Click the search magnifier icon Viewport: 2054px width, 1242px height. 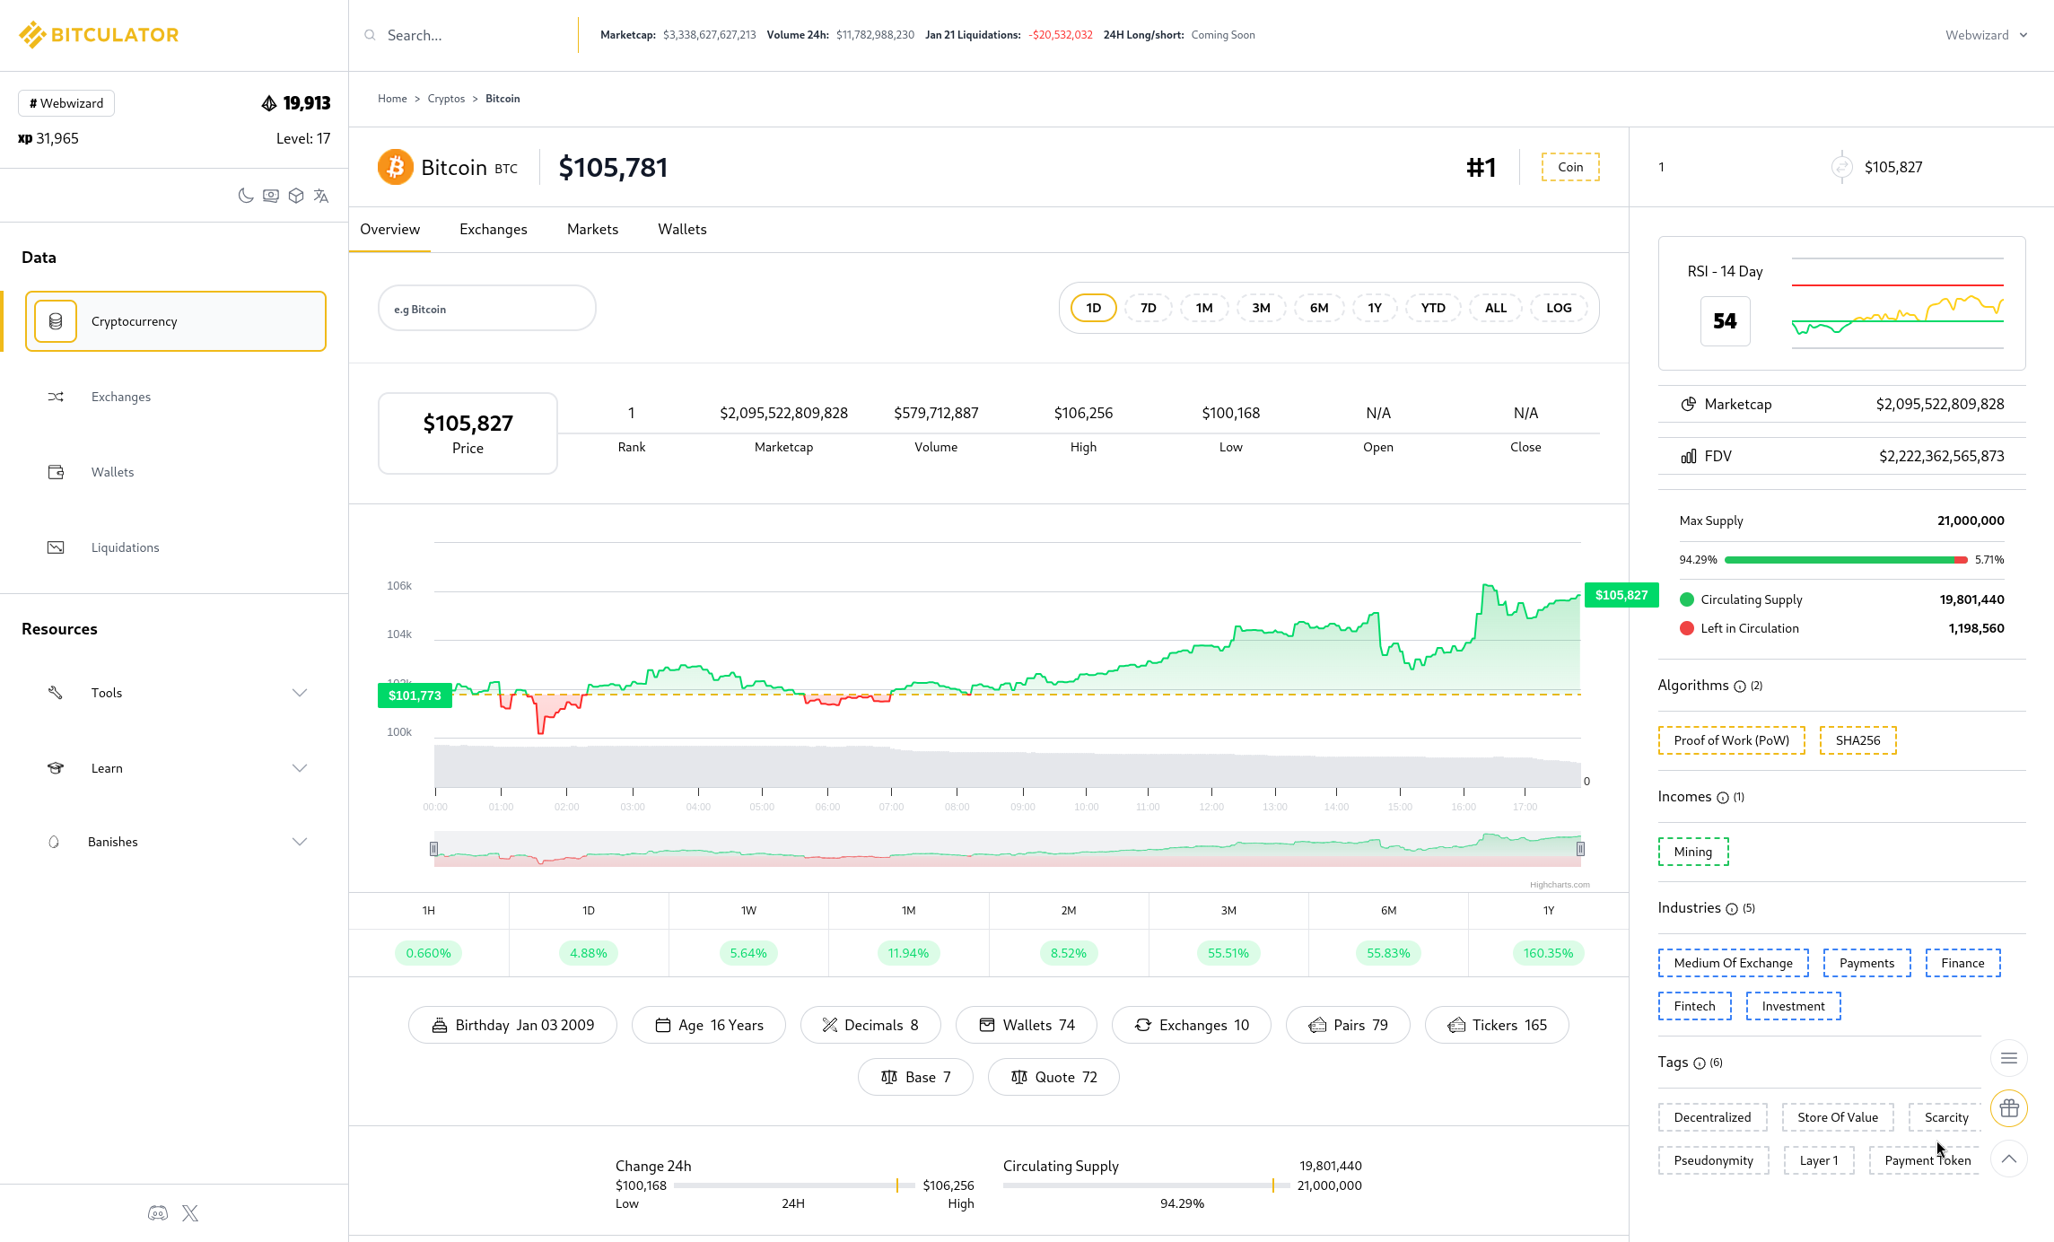coord(370,35)
